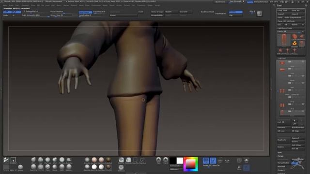Expand the Merge subsection
The width and height of the screenshot is (310, 174).
280,156
